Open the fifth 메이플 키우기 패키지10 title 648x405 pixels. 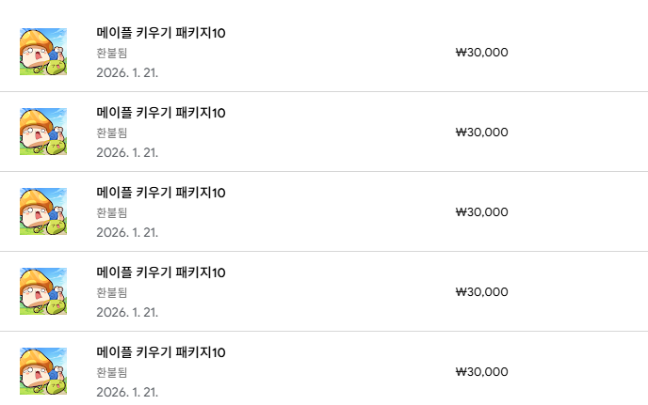[160, 353]
